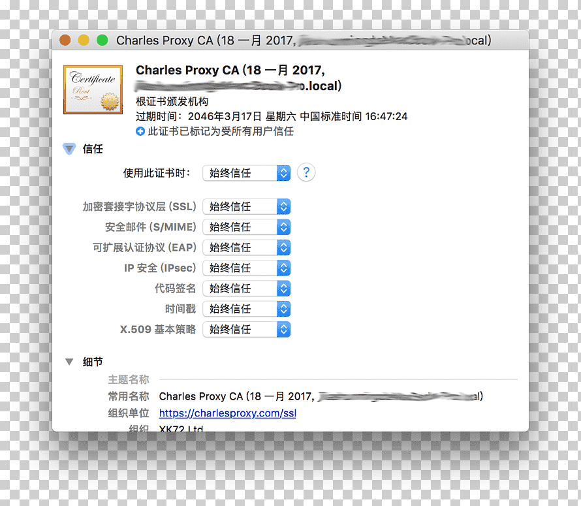Viewport: 581px width, 506px height.
Task: Open the X.509 基本策略 dropdown
Action: pyautogui.click(x=246, y=329)
